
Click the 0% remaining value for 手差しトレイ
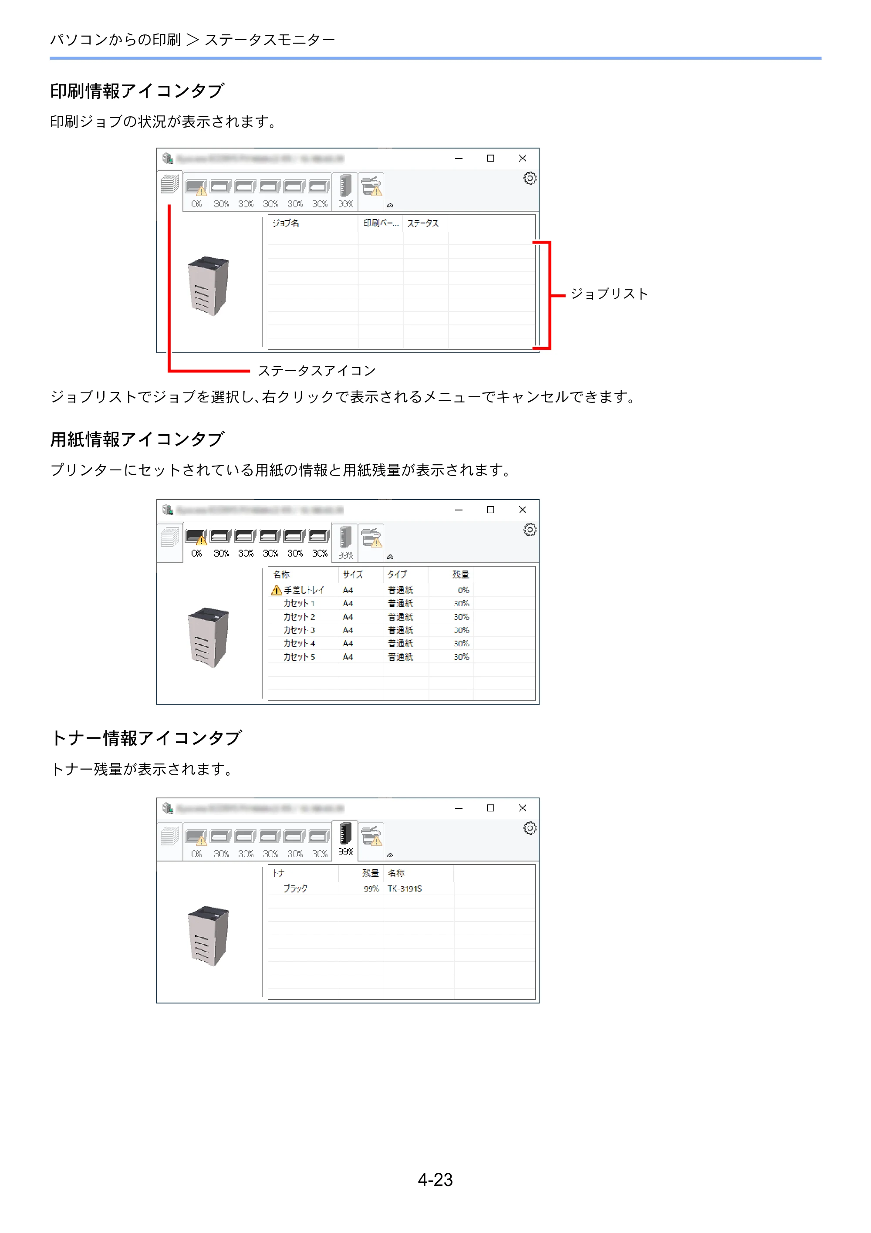tap(463, 590)
